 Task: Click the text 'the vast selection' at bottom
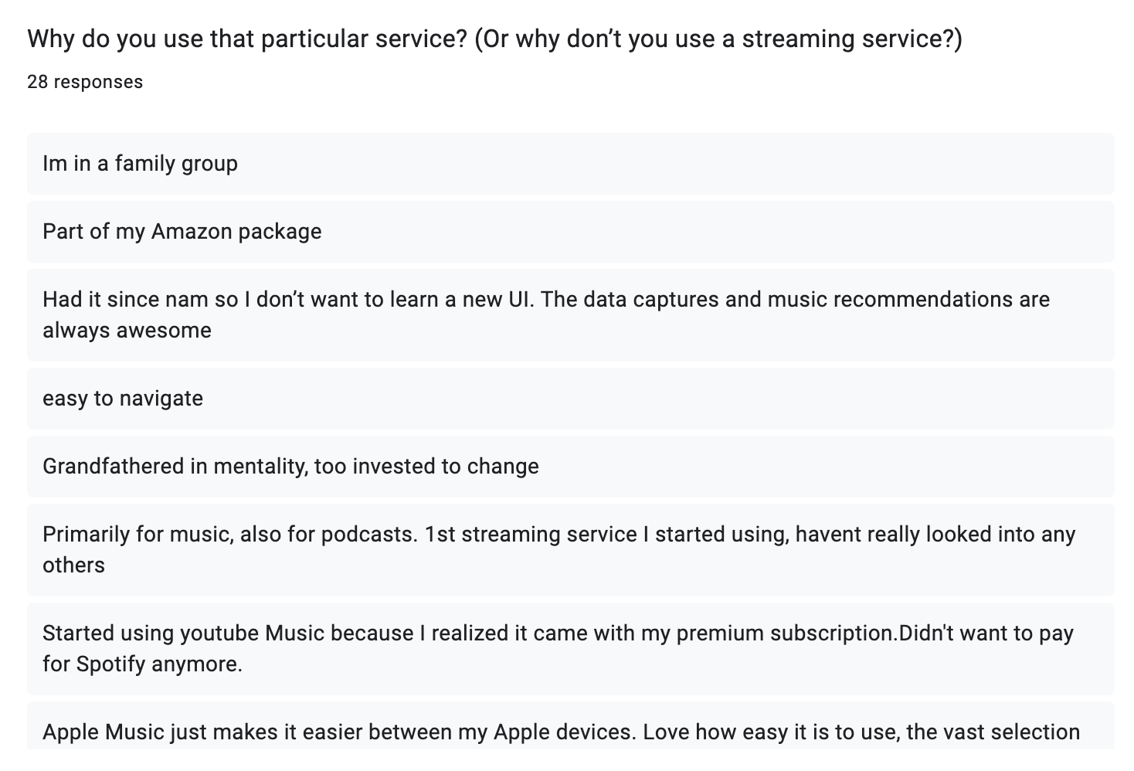pos(993,732)
